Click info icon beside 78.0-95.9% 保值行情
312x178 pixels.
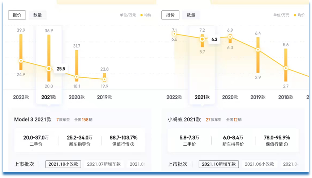[286, 144]
